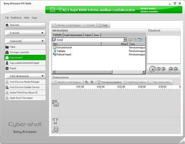
Task: Switch to the Képek tab
Action: 88,35
